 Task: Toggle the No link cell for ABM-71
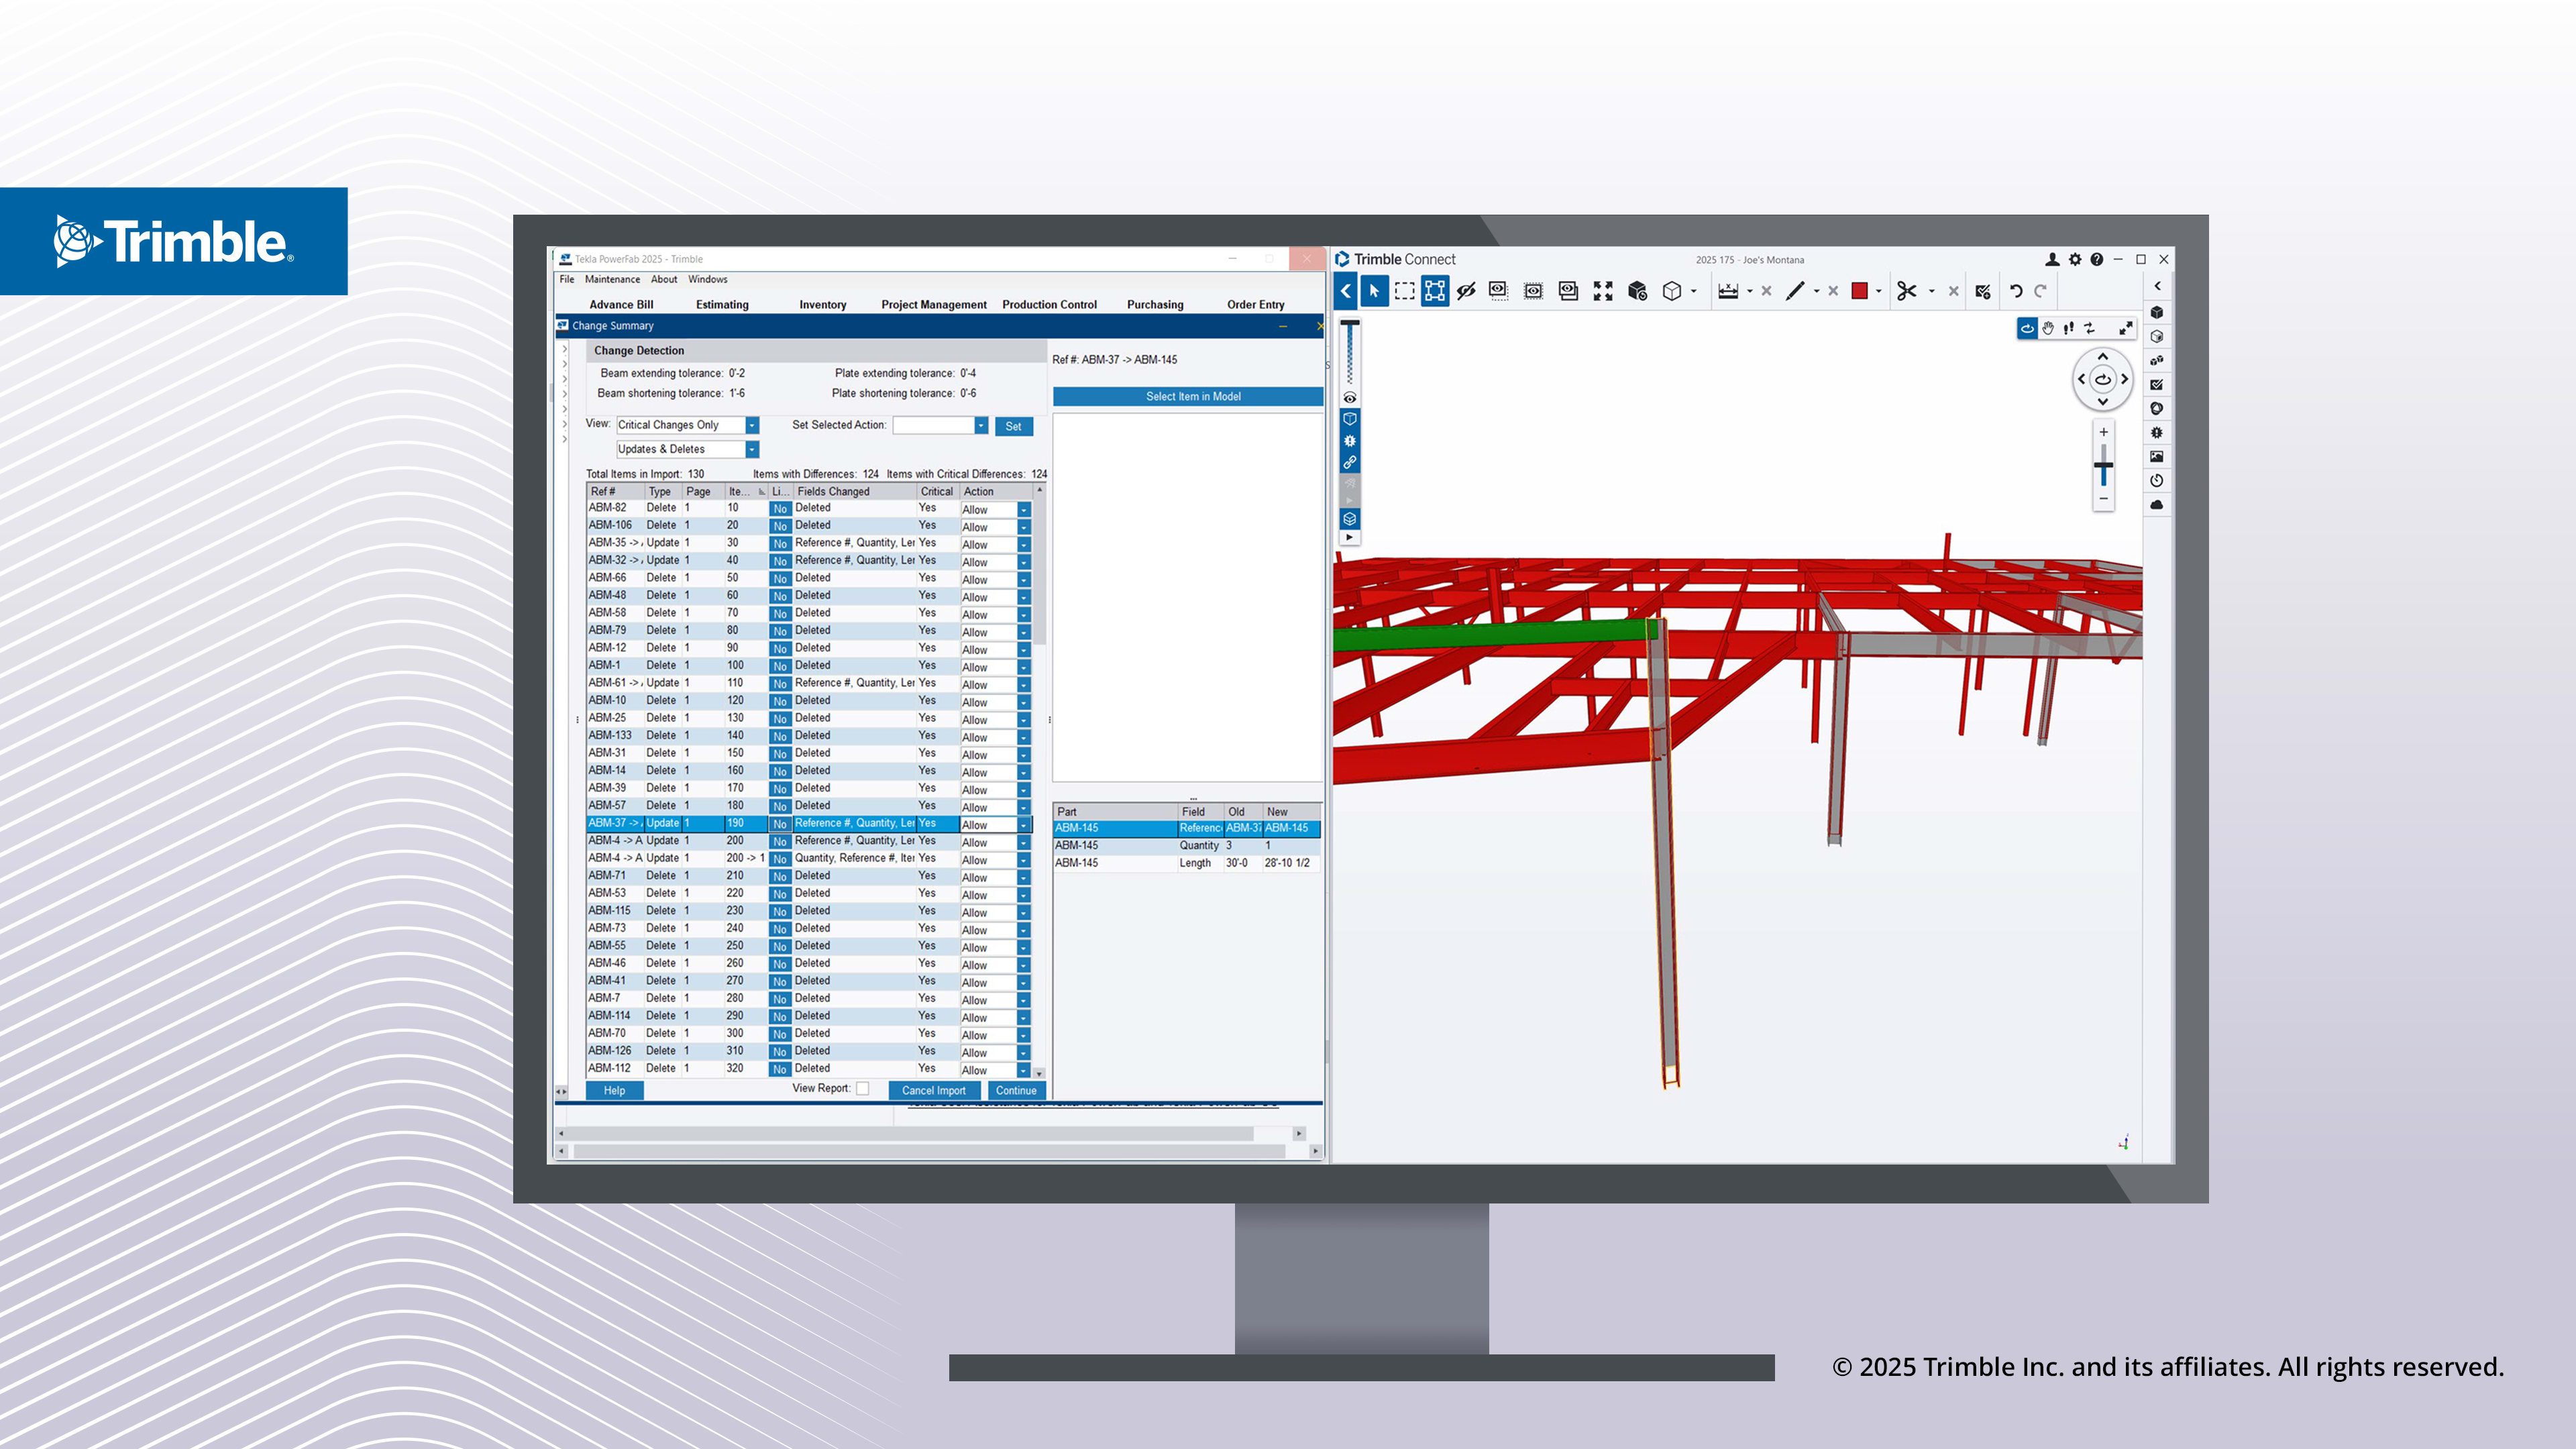point(780,877)
